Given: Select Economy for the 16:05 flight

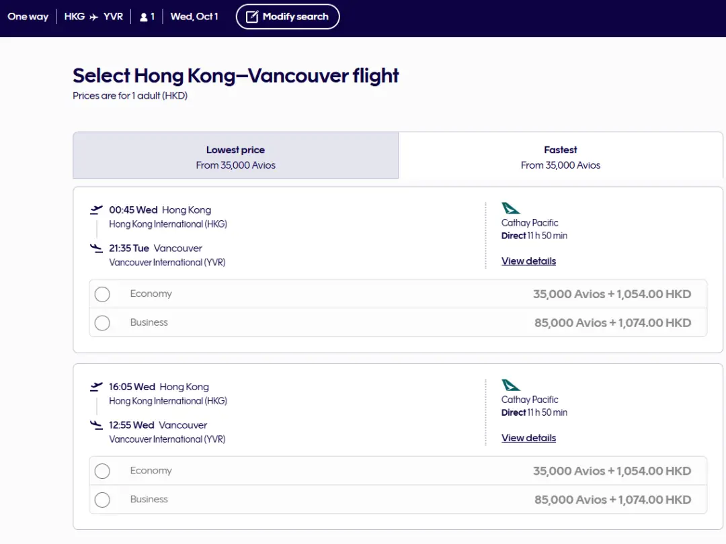Looking at the screenshot, I should click(102, 471).
